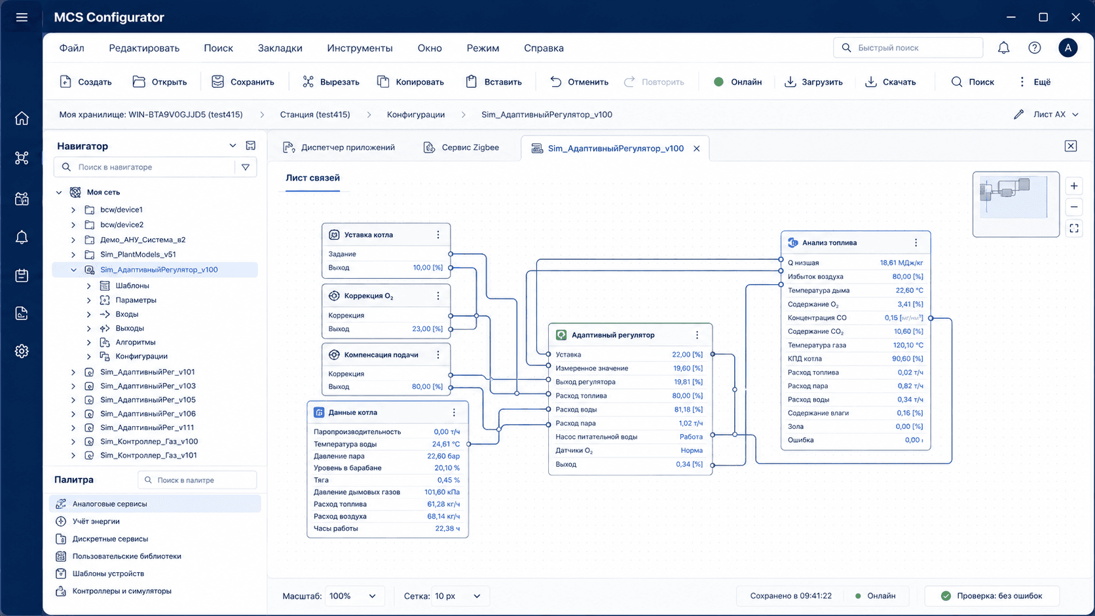Select Sim_Контроллер_Газ_v100 in navigator
The width and height of the screenshot is (1095, 616).
tap(149, 441)
